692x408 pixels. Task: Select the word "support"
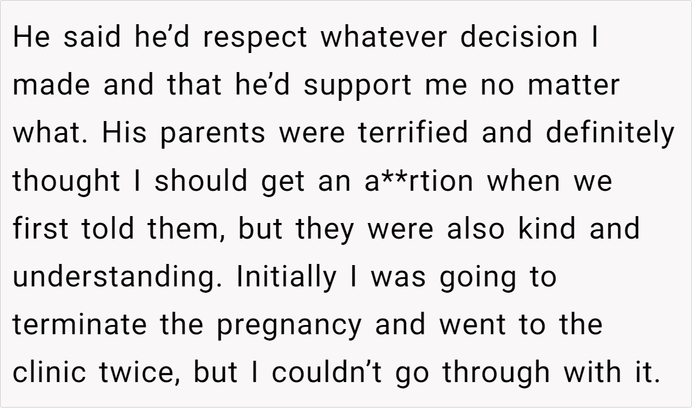358,86
